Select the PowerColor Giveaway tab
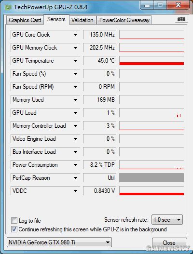Image resolution: width=193 pixels, height=254 pixels. (124, 20)
